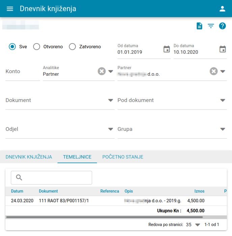Sort by Dokument column header
This screenshot has width=232, height=236.
point(48,191)
